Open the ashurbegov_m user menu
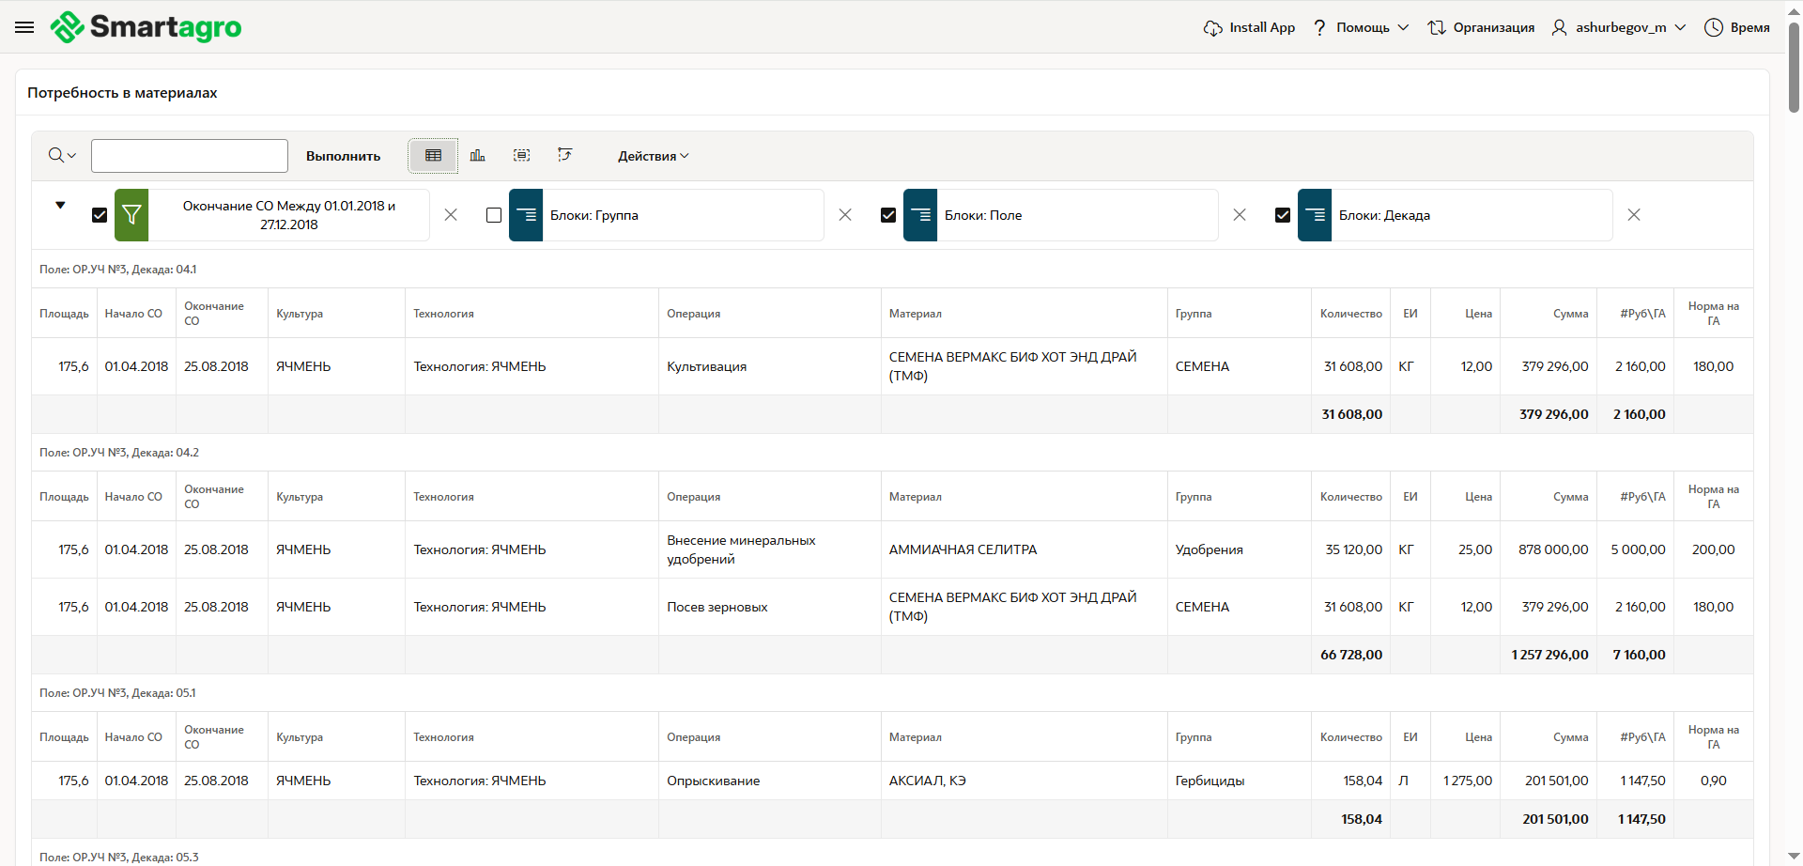 (1619, 27)
